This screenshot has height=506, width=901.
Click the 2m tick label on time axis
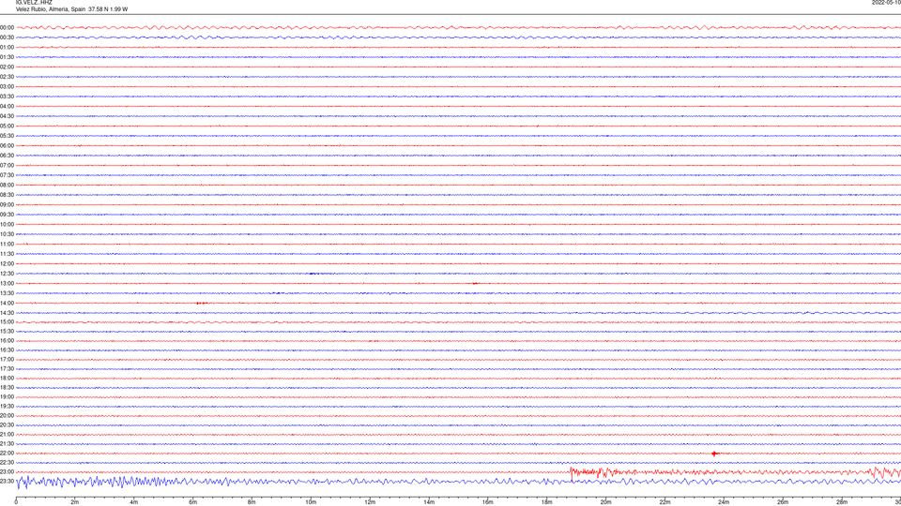coord(75,502)
